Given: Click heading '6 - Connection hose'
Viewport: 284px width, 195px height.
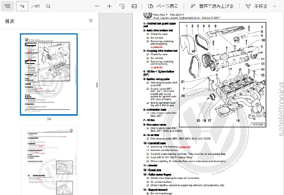Looking at the screenshot, I should point(155,110).
